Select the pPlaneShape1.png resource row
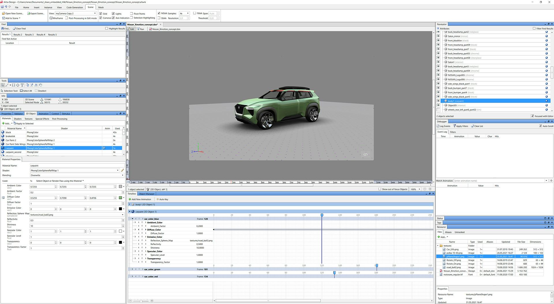 click(x=455, y=256)
